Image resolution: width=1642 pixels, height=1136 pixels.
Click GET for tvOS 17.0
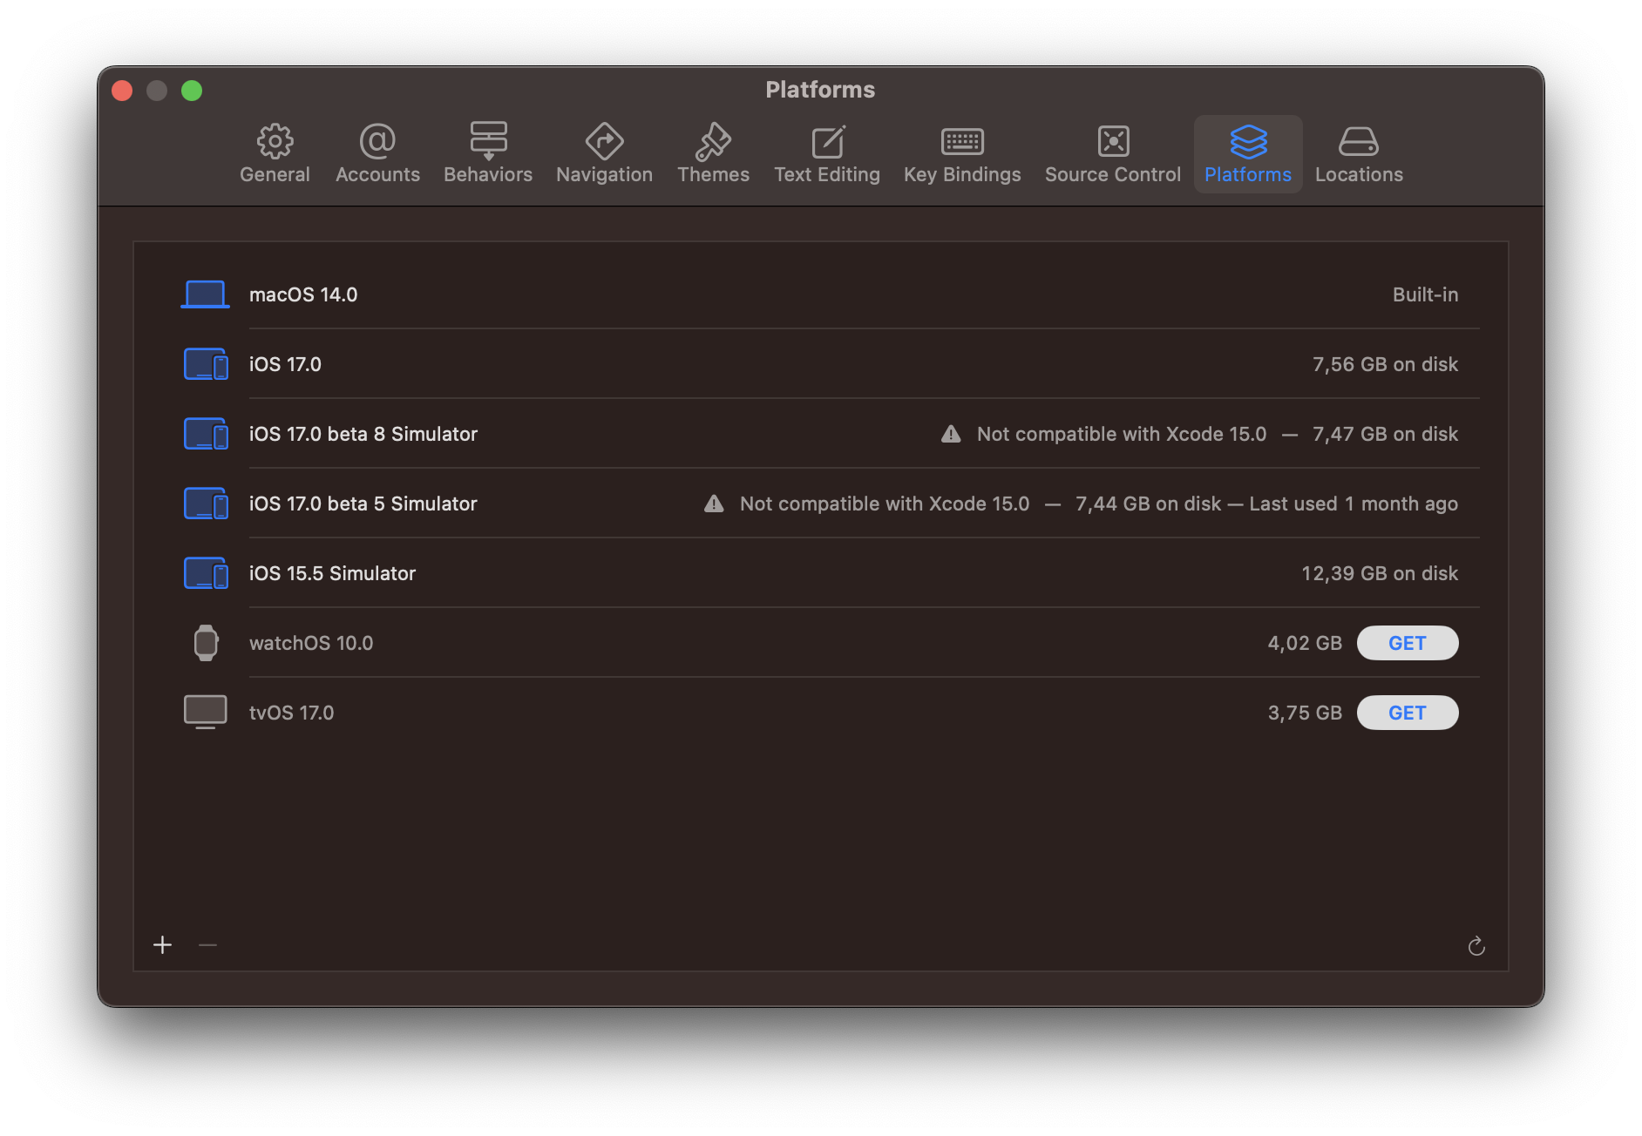point(1407,712)
